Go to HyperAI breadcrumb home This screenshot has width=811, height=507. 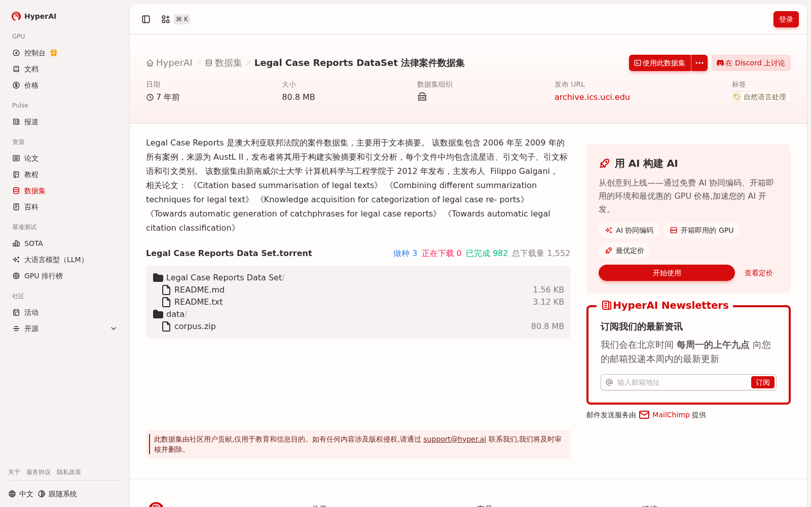[x=169, y=63]
